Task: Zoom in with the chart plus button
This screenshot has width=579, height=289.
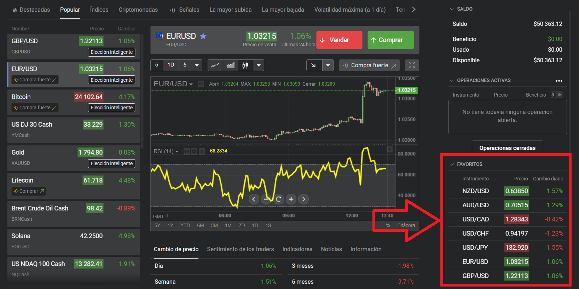Action: point(291,199)
